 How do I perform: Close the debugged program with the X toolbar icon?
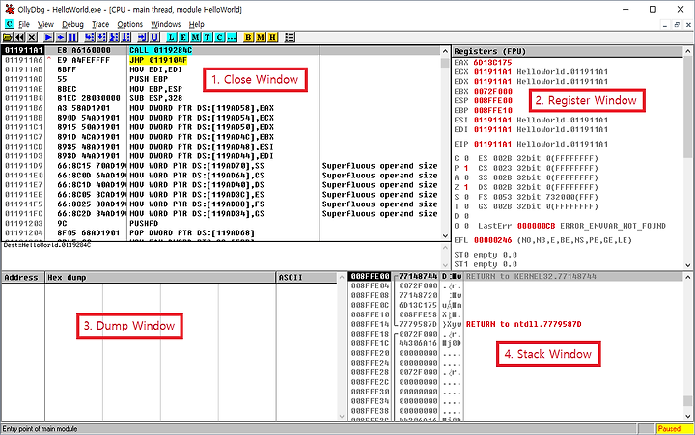32,38
